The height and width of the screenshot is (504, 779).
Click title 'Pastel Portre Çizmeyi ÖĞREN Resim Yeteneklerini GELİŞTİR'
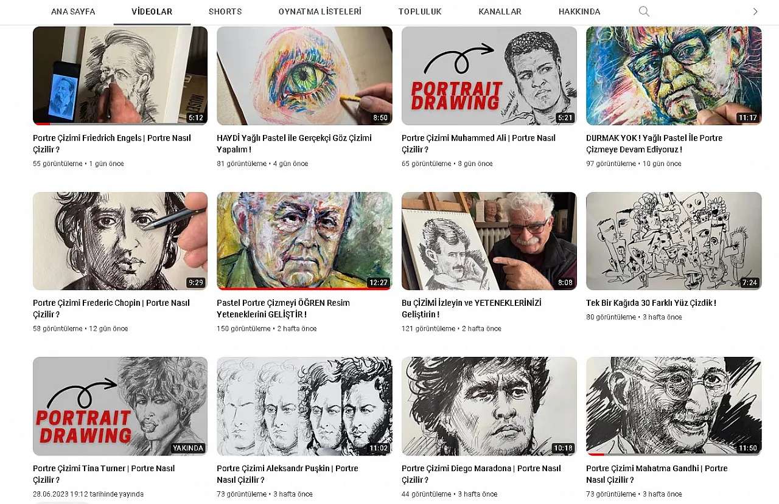click(x=283, y=308)
